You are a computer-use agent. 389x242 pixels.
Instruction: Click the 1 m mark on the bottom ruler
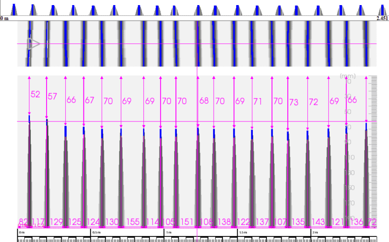(168, 232)
